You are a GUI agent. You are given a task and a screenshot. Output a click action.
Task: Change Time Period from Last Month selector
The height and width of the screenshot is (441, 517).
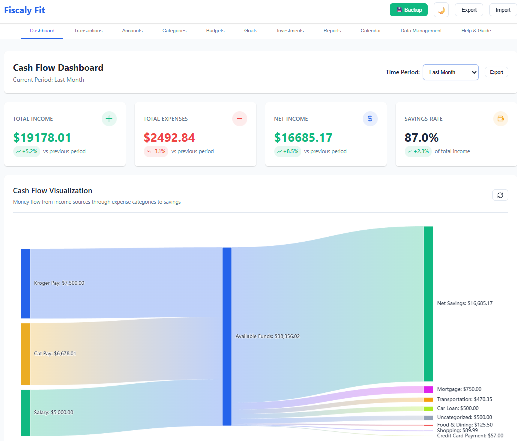point(450,72)
